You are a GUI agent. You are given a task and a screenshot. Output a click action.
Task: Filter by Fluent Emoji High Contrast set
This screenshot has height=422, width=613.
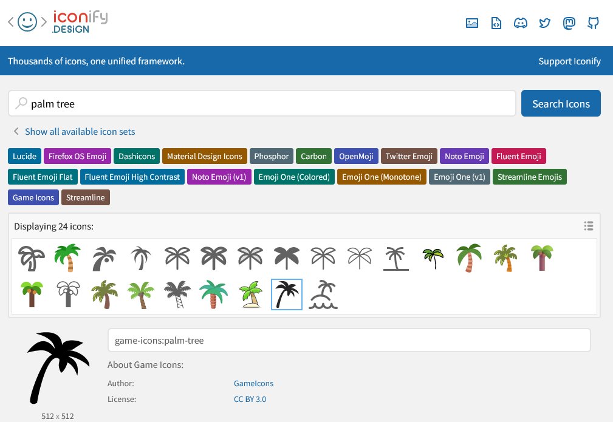click(x=132, y=177)
